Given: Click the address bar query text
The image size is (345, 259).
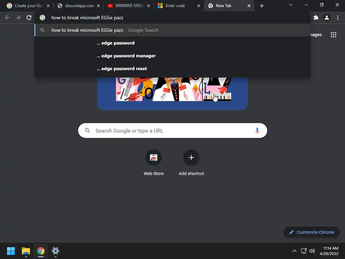Looking at the screenshot, I should tap(87, 18).
